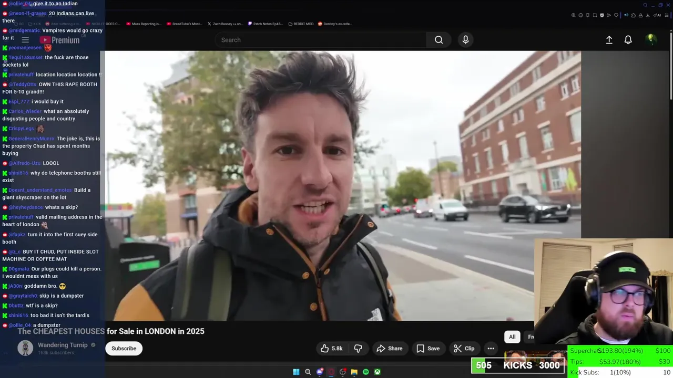The height and width of the screenshot is (378, 673).
Task: Open File Explorer from the taskbar
Action: coord(354,372)
